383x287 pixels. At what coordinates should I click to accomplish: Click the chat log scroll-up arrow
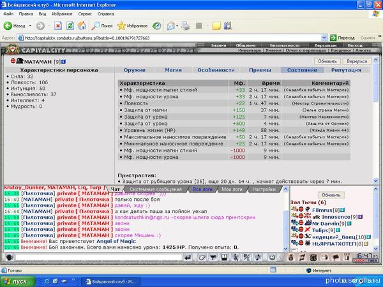click(285, 189)
